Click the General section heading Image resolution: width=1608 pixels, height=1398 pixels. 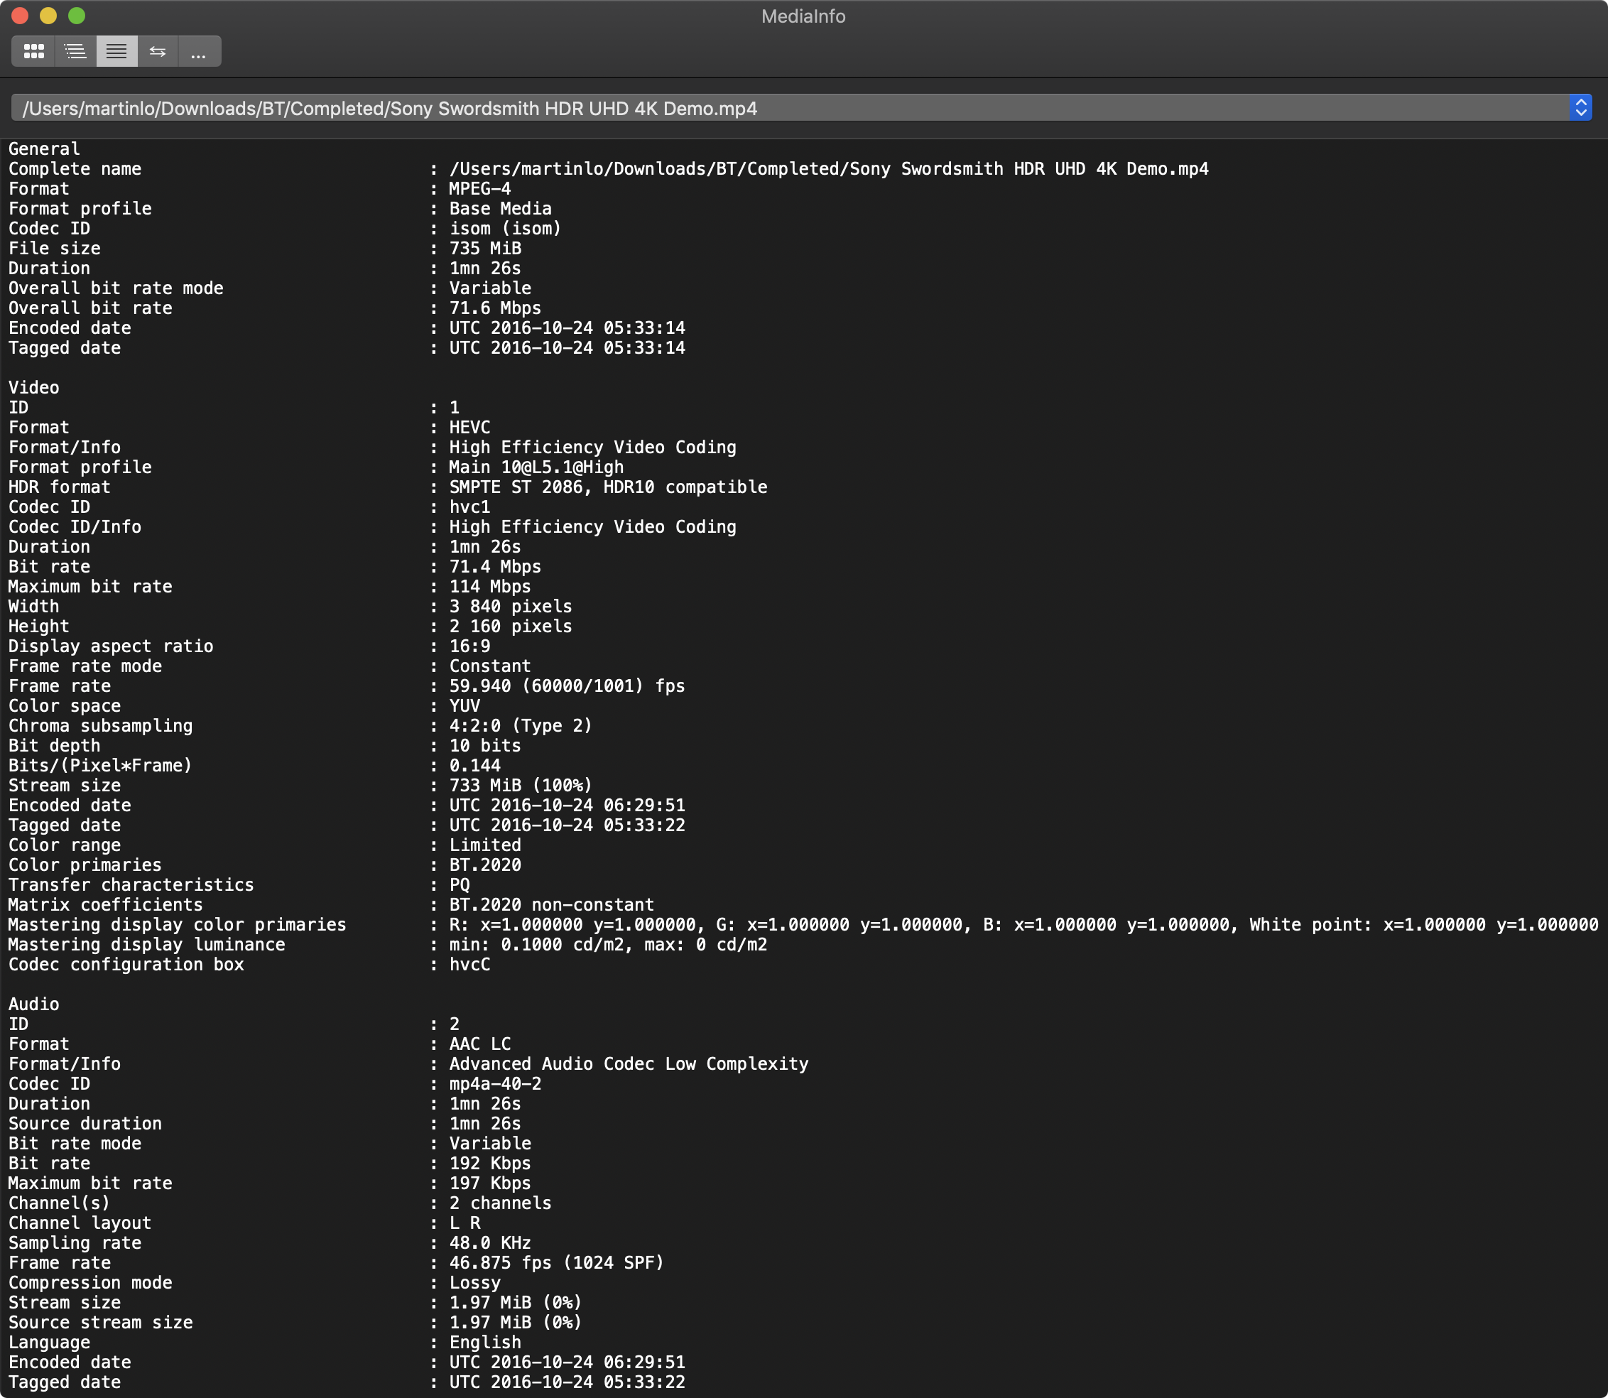click(43, 149)
